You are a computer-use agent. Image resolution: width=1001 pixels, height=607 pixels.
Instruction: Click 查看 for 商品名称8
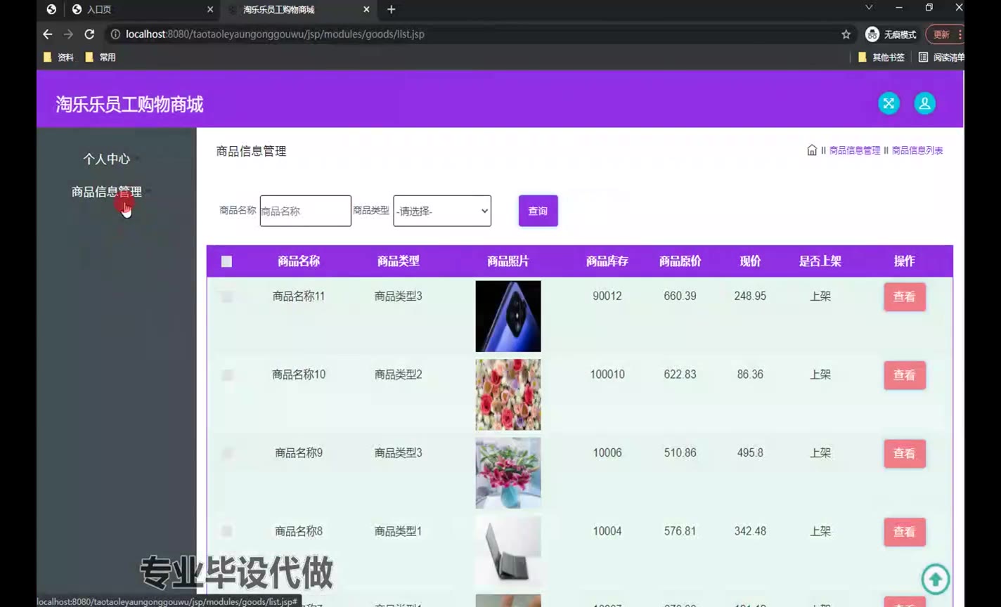pos(904,532)
